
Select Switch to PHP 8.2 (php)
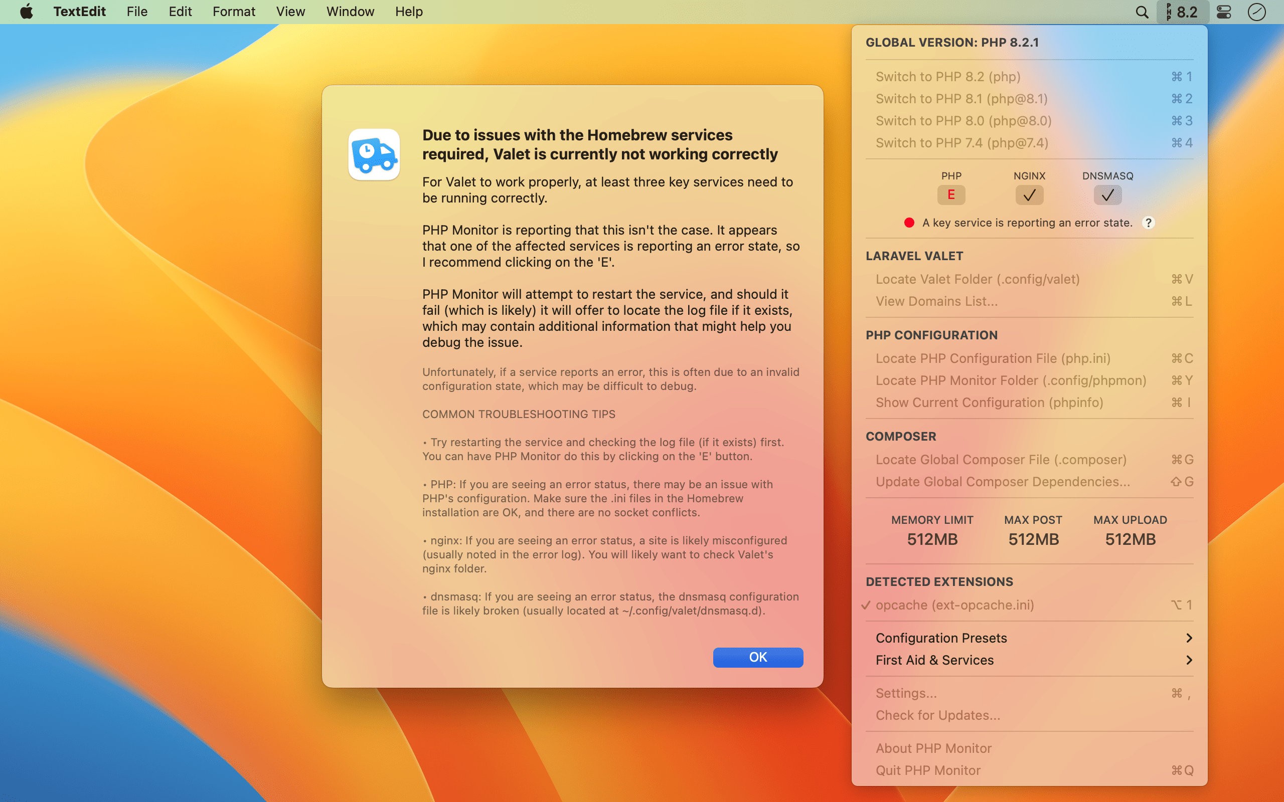[x=1029, y=77]
